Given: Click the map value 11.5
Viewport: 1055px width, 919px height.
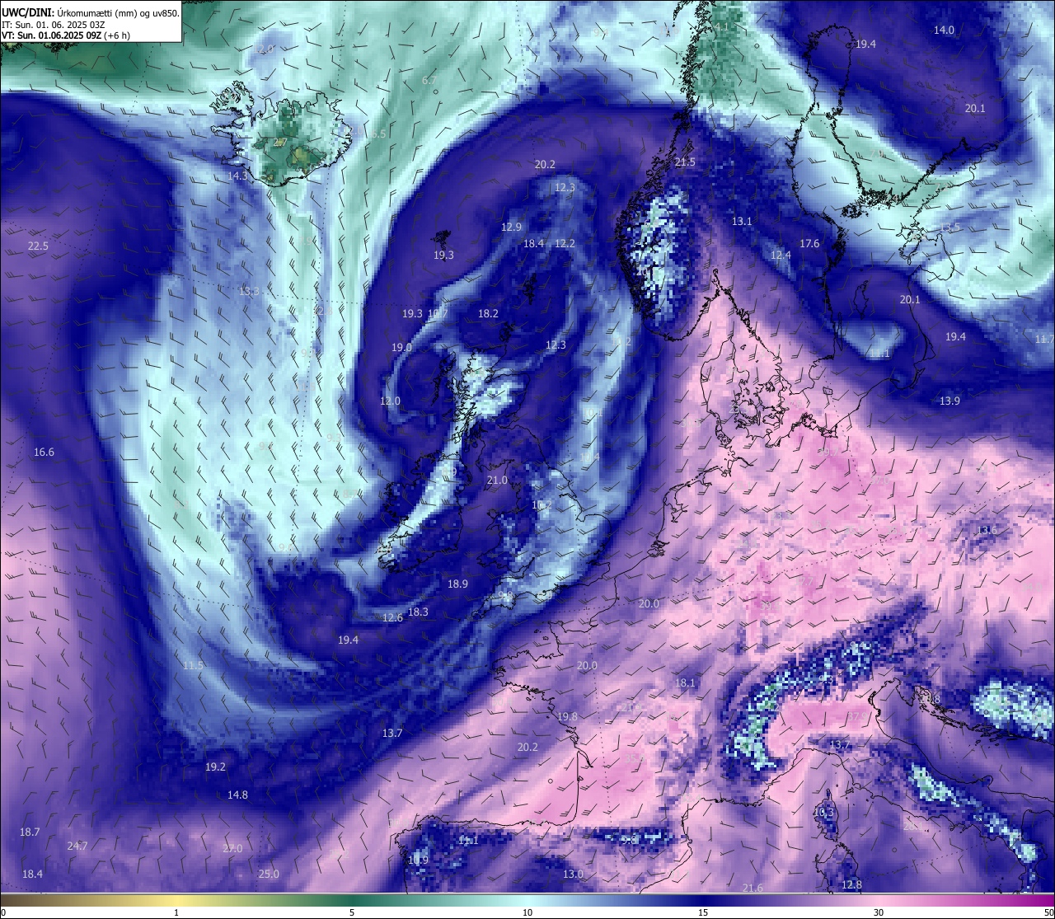Looking at the screenshot, I should [x=193, y=666].
